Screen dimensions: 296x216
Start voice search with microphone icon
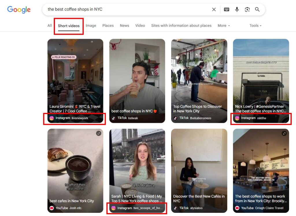pos(237,10)
